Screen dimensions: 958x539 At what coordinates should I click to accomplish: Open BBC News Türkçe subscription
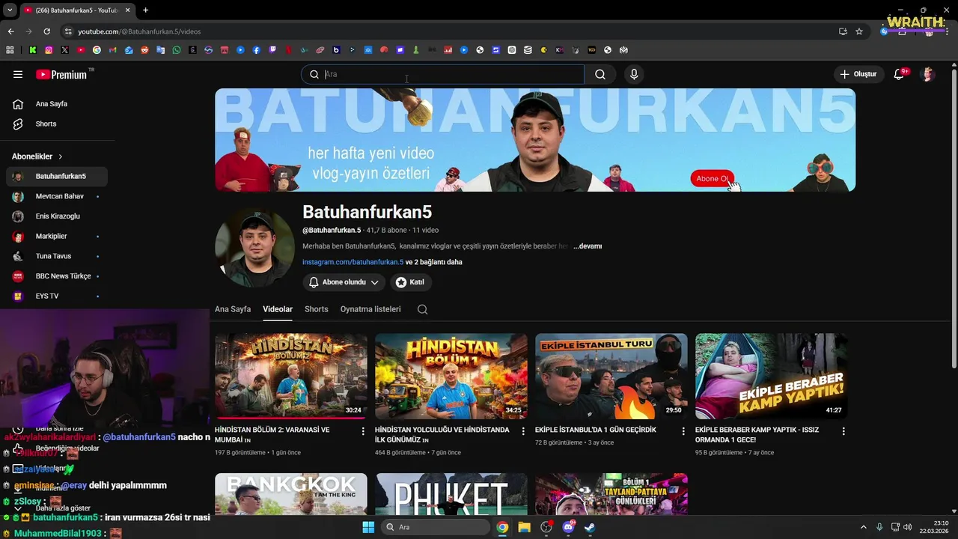point(57,276)
